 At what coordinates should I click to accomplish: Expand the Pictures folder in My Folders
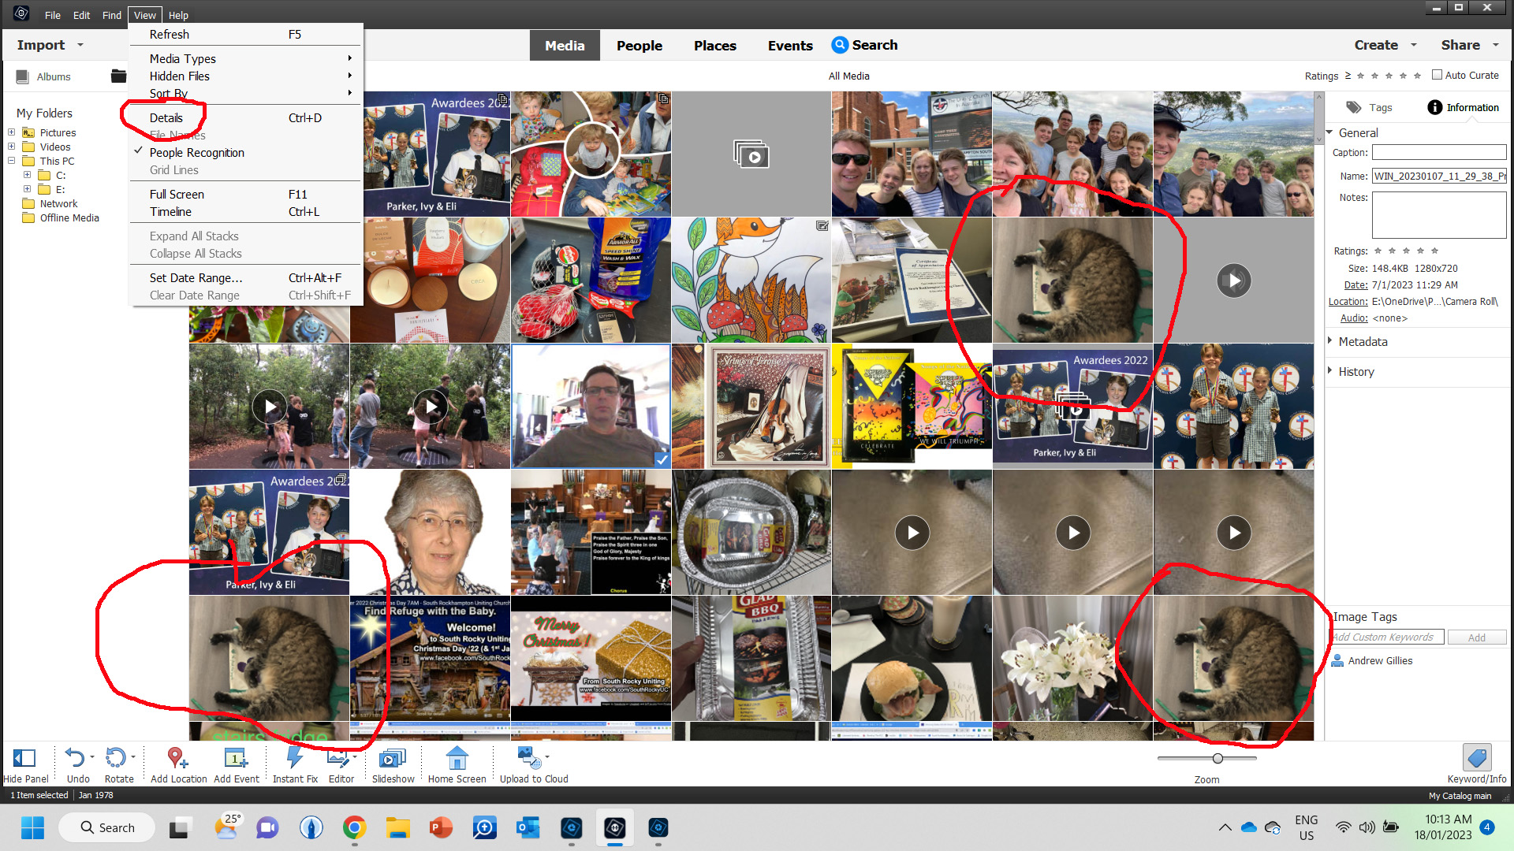pyautogui.click(x=11, y=132)
